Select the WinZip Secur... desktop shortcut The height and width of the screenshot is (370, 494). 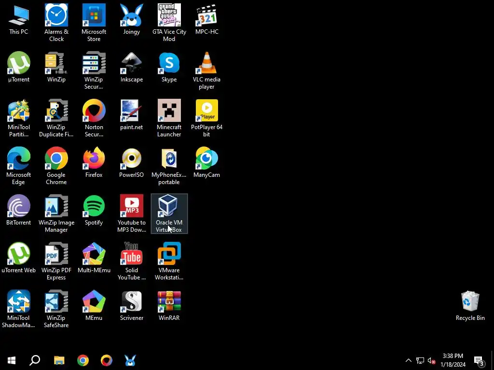(x=94, y=70)
